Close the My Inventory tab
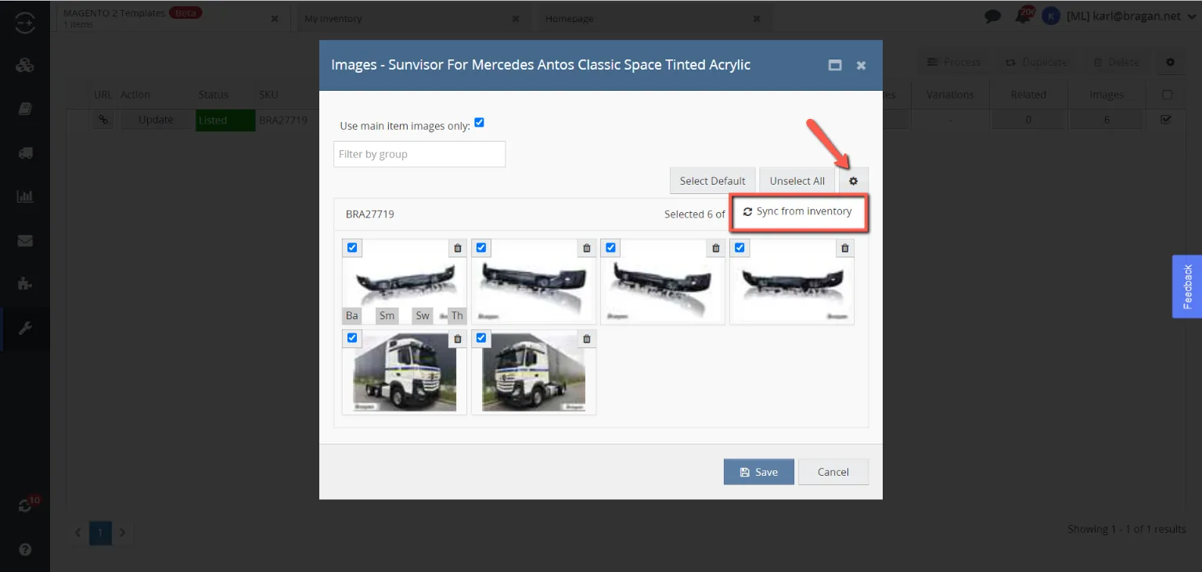The height and width of the screenshot is (572, 1202). [515, 19]
